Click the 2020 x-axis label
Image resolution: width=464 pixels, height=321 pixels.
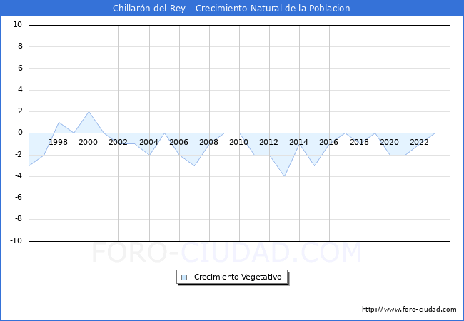389,143
